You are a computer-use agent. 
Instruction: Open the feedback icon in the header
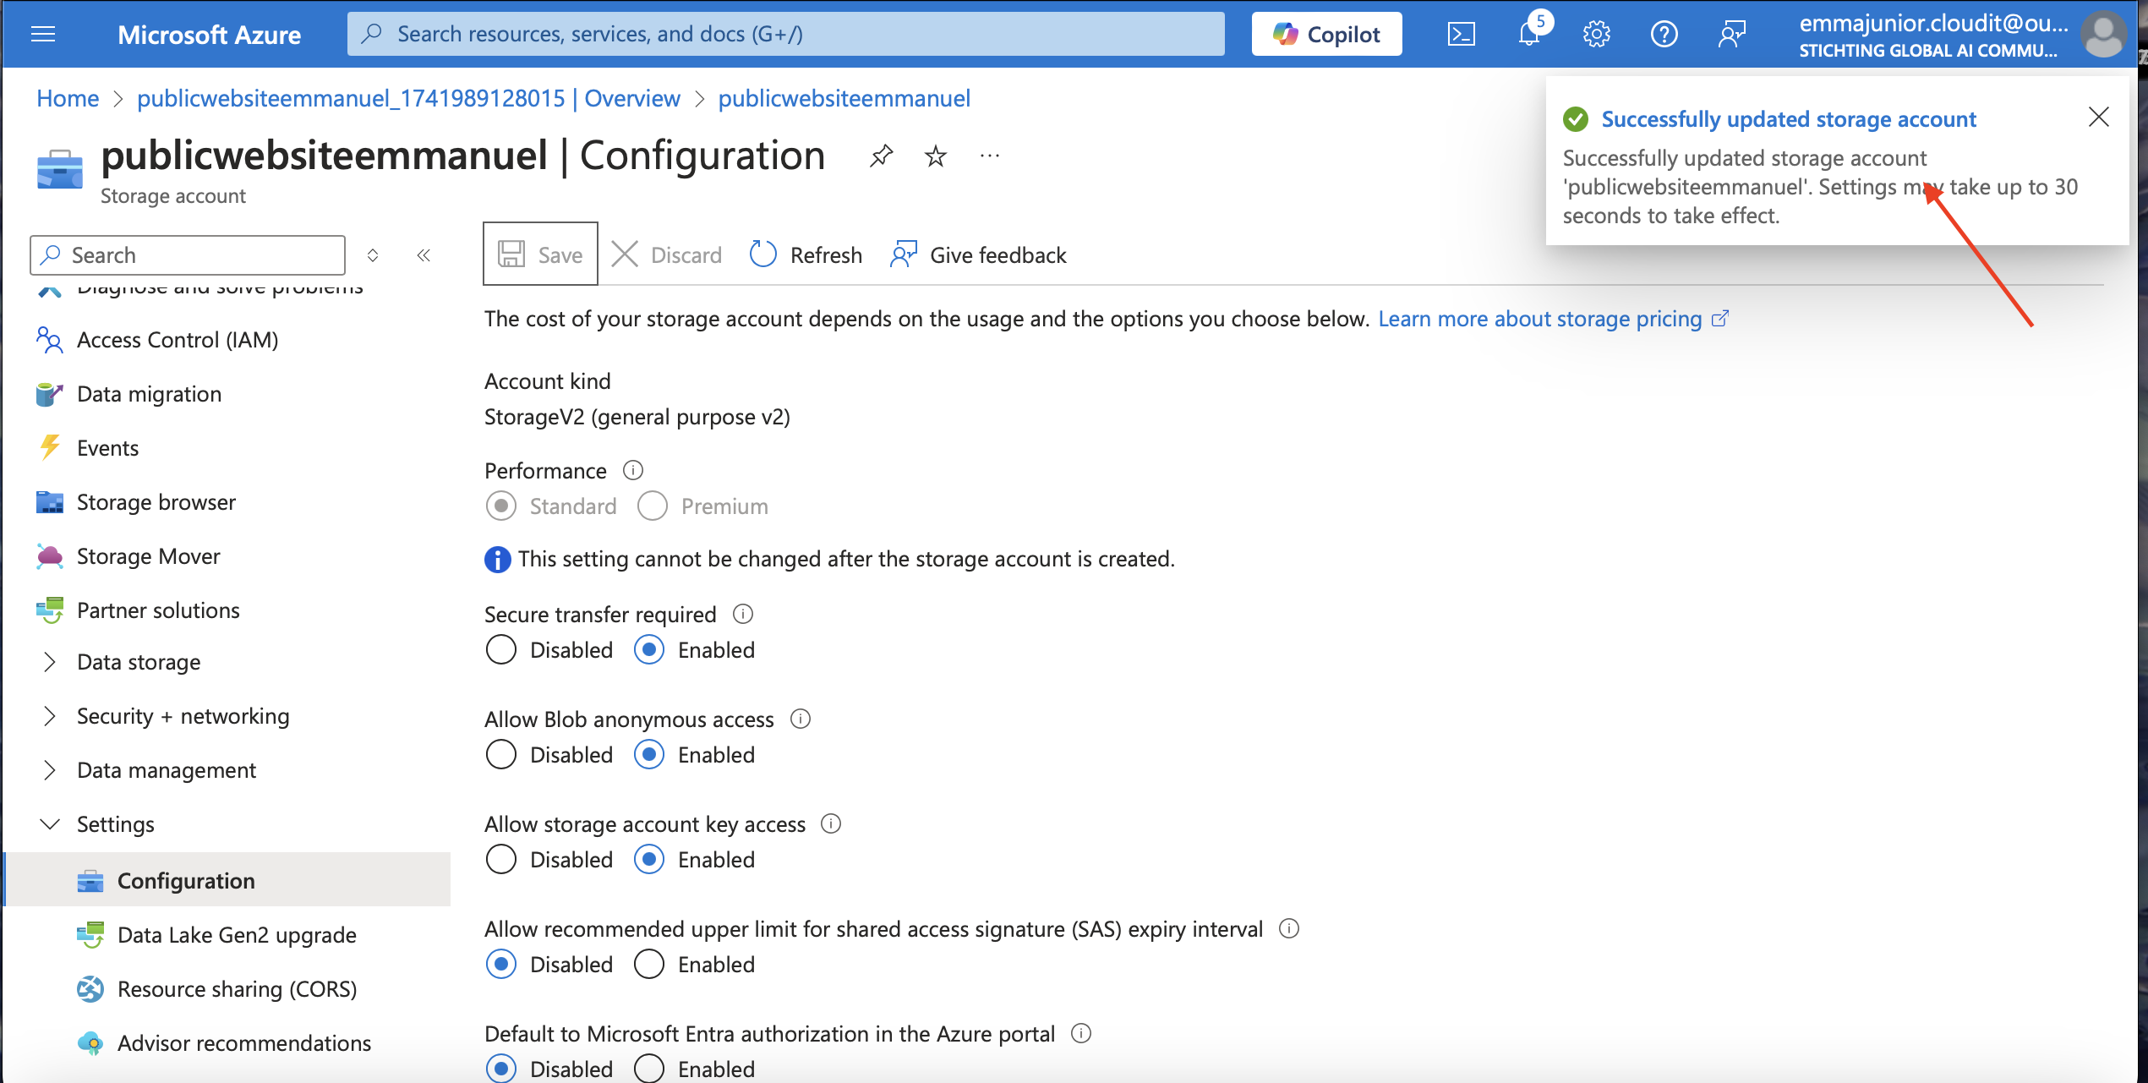pos(1731,34)
